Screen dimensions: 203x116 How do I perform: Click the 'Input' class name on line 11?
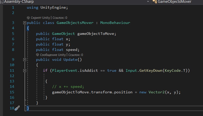click(x=131, y=70)
